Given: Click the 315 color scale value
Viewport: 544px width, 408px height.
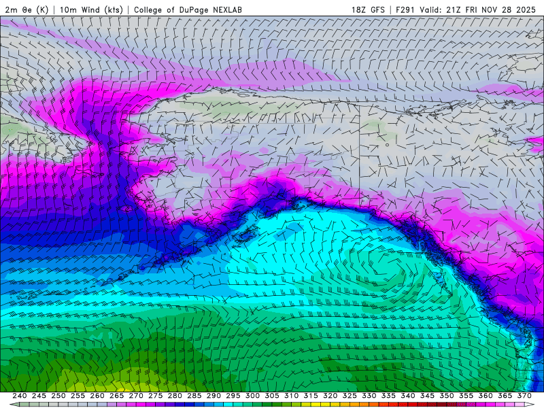Looking at the screenshot, I should (311, 396).
